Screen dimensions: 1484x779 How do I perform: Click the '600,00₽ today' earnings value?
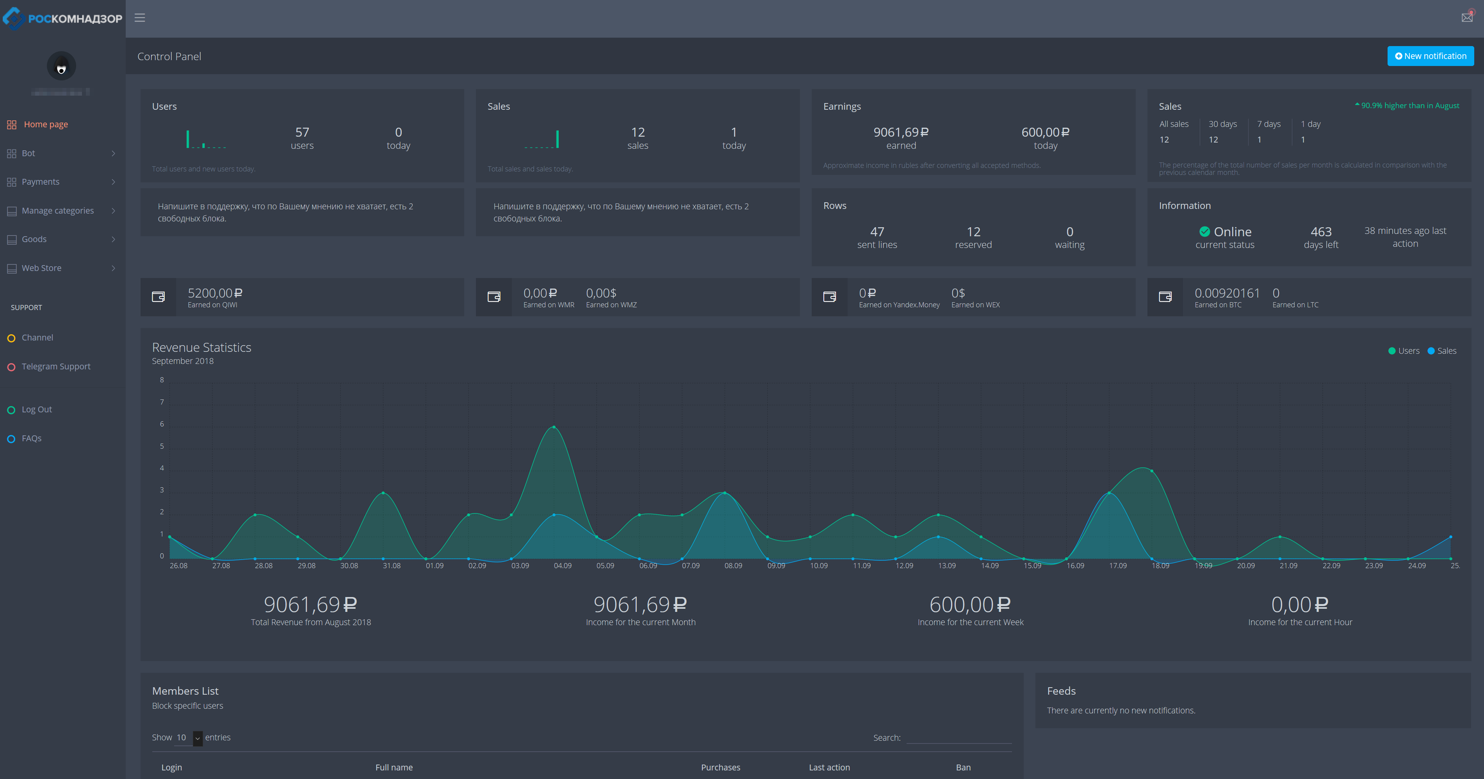coord(1045,138)
